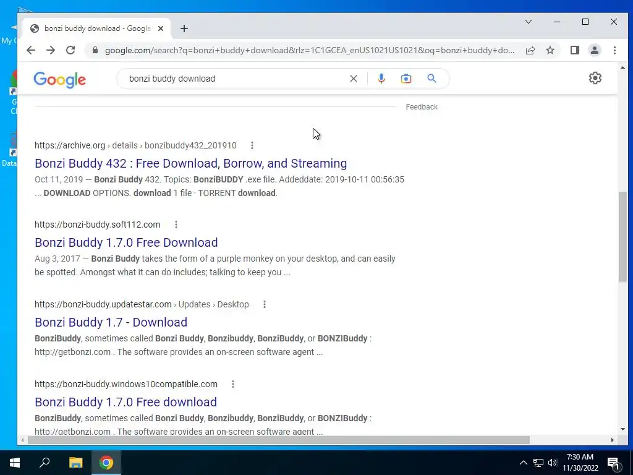Open options for windows10compatible.com result

point(233,384)
